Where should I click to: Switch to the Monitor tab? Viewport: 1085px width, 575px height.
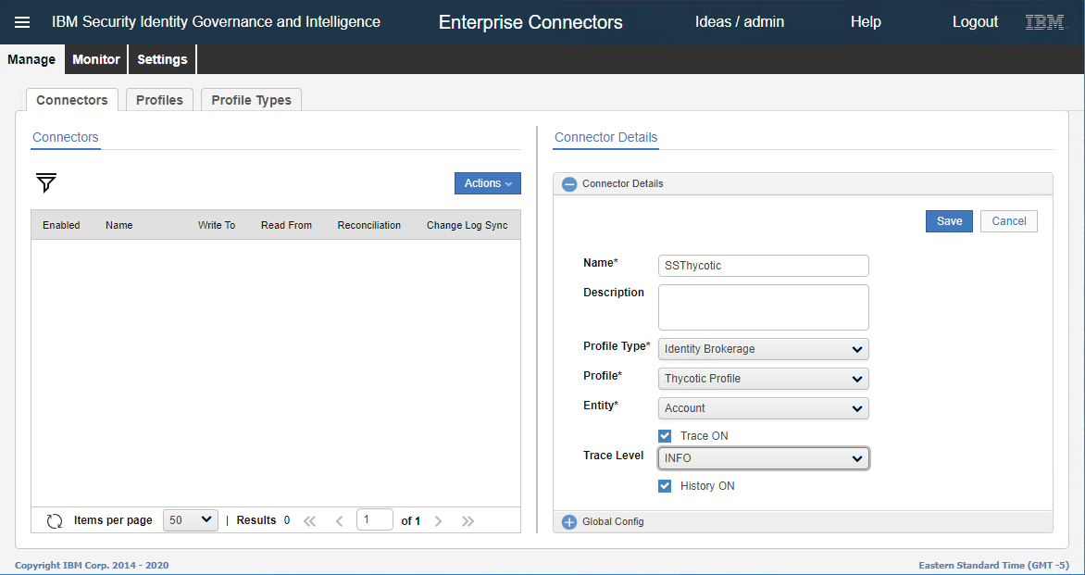click(95, 58)
